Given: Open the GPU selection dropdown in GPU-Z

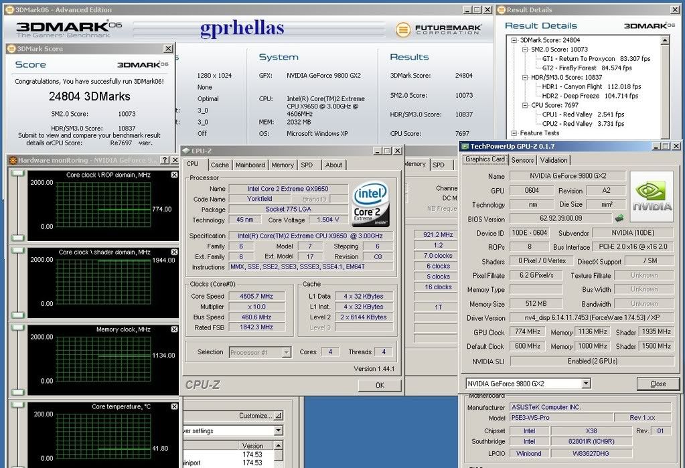Looking at the screenshot, I should click(x=586, y=384).
